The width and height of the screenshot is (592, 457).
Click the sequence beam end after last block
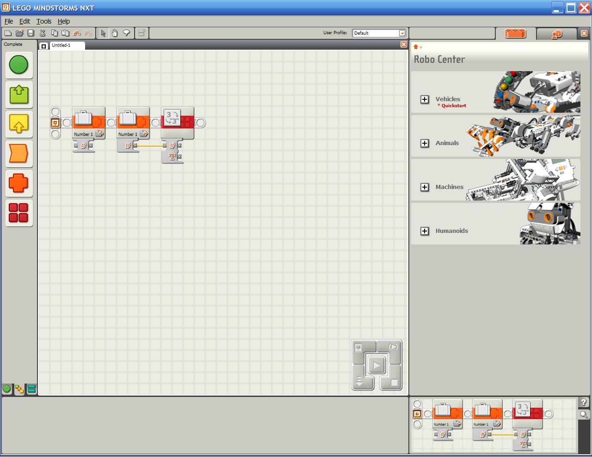click(x=200, y=123)
